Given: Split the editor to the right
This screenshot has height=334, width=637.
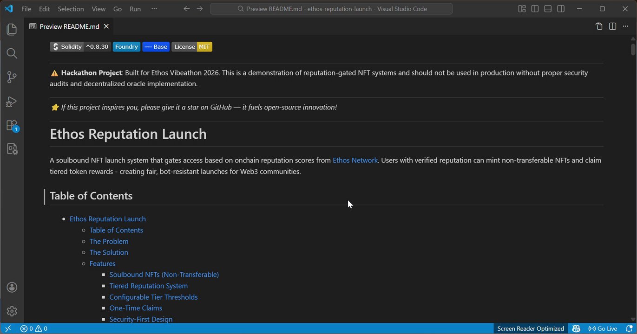Looking at the screenshot, I should (x=612, y=26).
